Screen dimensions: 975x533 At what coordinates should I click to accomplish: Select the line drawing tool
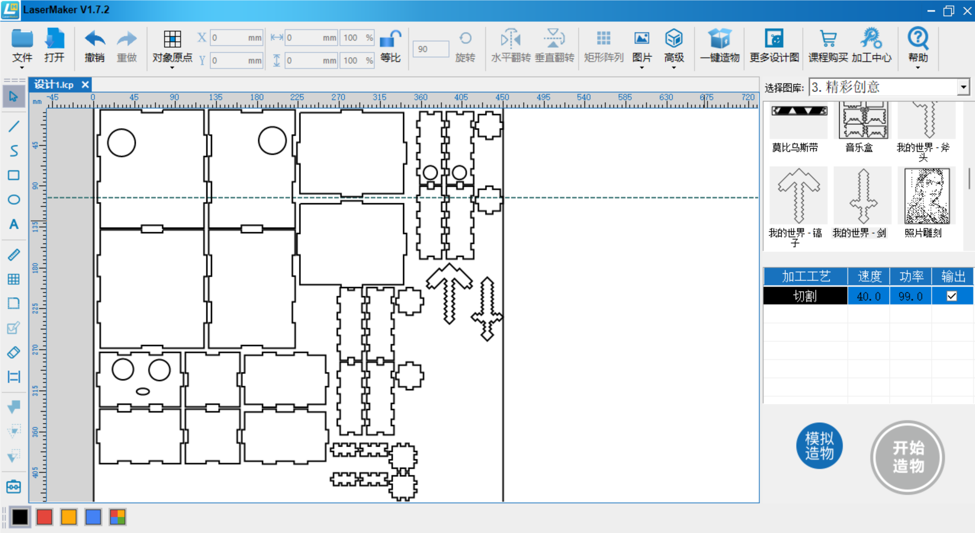14,126
